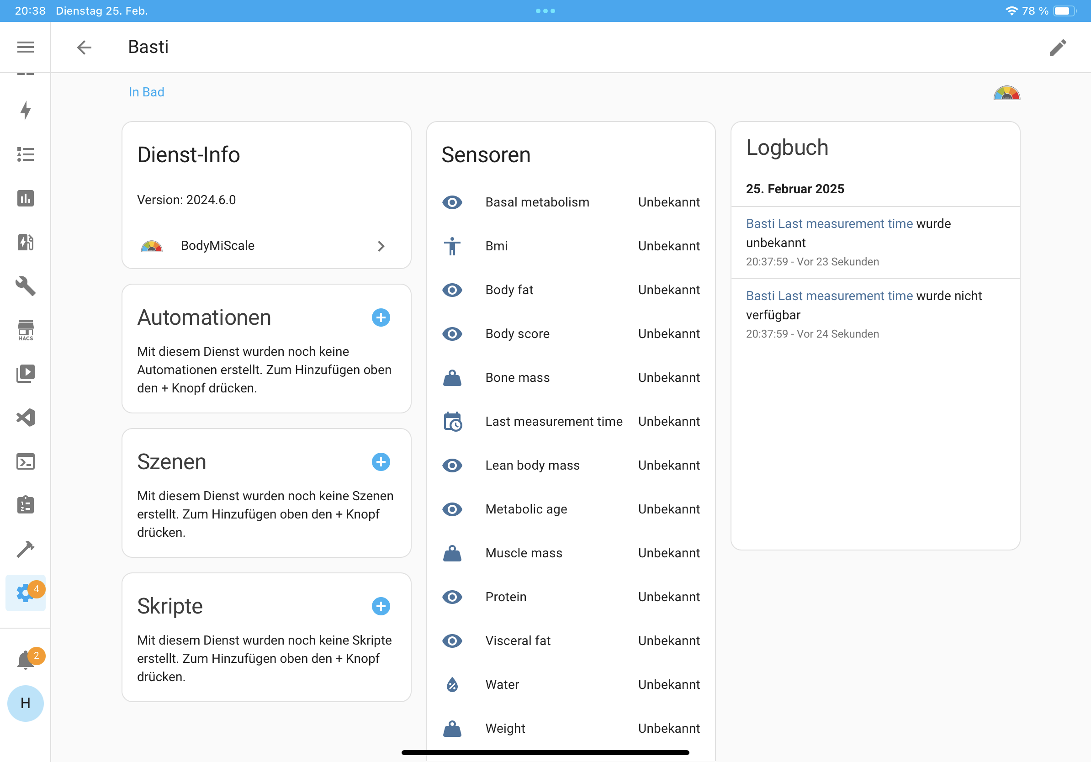Open Settings gear in the sidebar

[x=25, y=593]
